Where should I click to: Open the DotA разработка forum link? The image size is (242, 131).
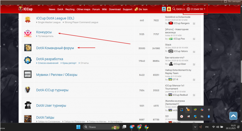coord(50,59)
